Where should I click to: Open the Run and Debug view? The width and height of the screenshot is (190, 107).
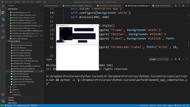pos(3,25)
